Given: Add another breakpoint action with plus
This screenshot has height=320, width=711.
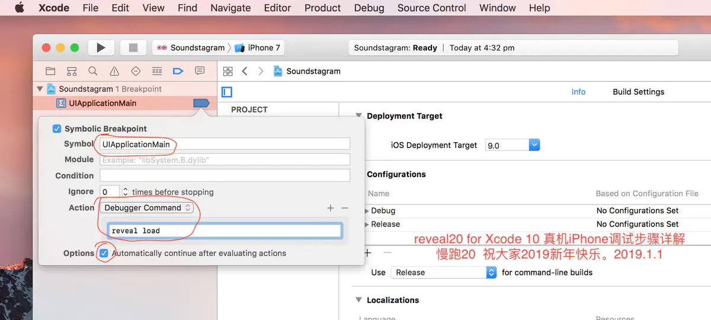Looking at the screenshot, I should point(331,208).
